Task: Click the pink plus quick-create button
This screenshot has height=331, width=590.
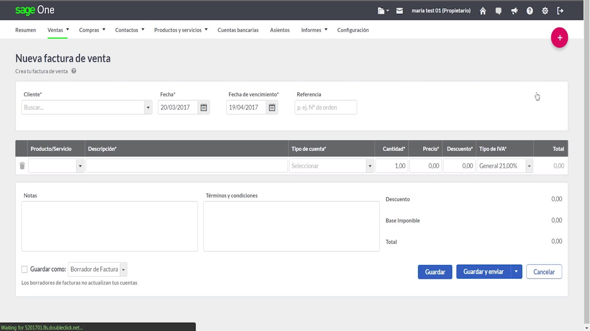Action: point(560,38)
